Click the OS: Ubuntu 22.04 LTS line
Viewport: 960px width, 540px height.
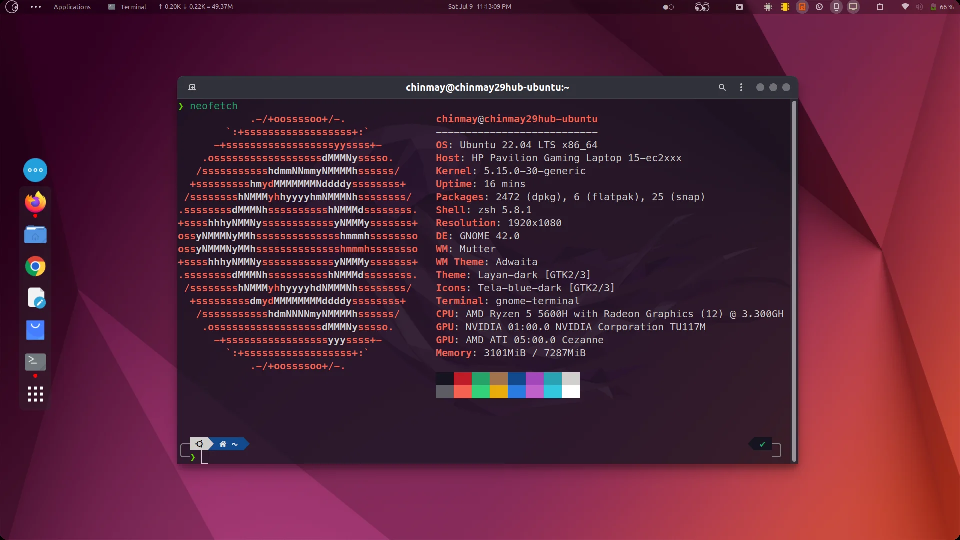[517, 145]
